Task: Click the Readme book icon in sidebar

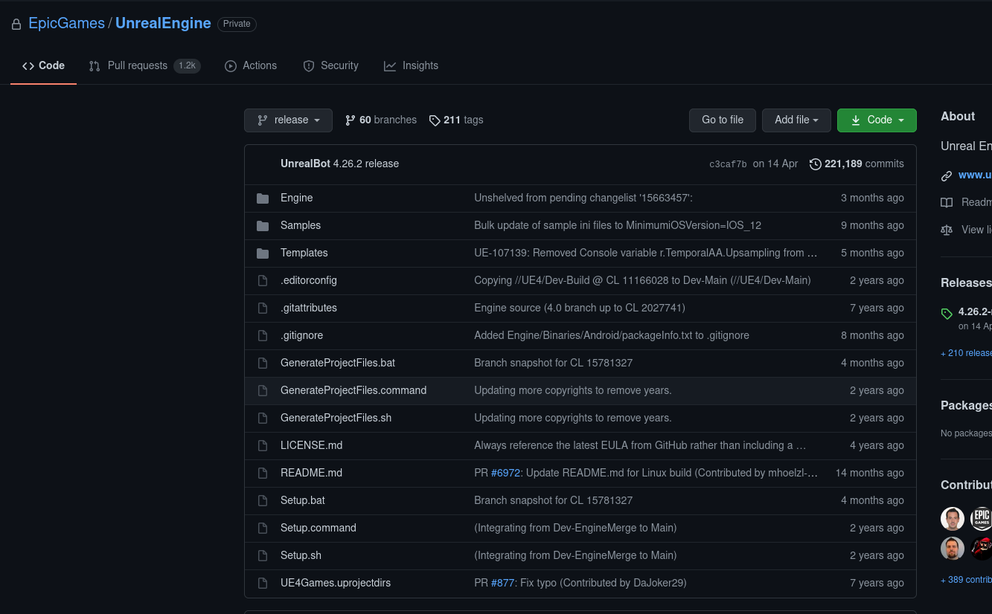Action: (x=947, y=202)
